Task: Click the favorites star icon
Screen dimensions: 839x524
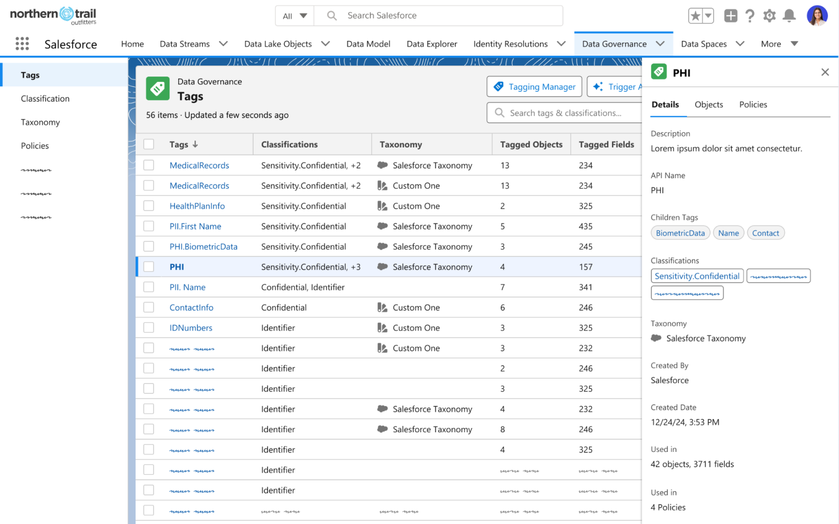Action: [x=696, y=15]
